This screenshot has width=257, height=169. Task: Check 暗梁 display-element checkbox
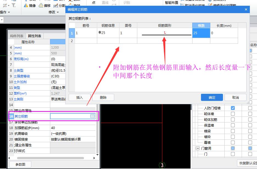point(233,131)
